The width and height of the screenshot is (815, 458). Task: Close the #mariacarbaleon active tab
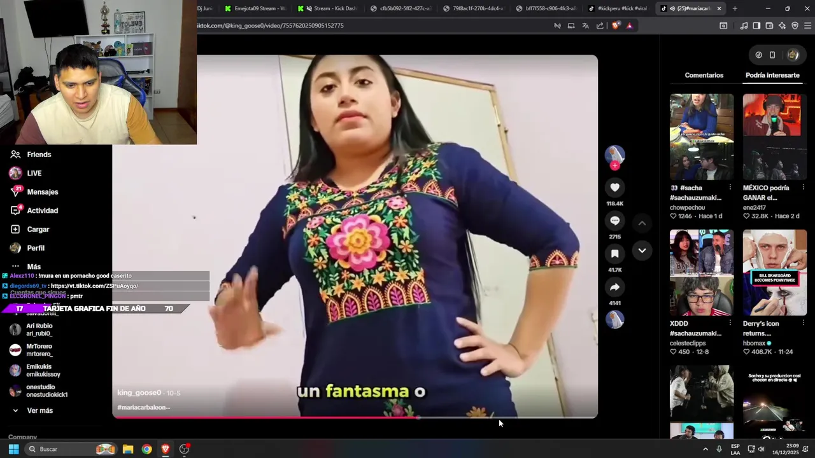[719, 8]
